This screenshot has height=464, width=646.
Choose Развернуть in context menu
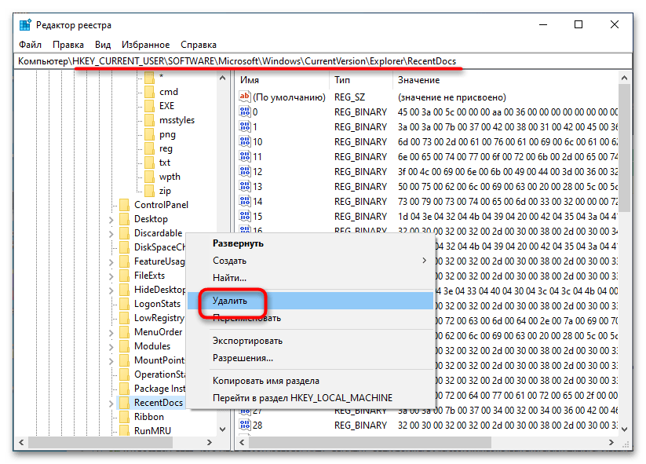[x=311, y=243]
